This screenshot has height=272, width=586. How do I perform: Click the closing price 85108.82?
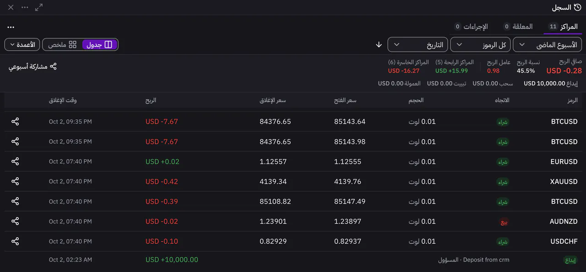[x=275, y=201]
